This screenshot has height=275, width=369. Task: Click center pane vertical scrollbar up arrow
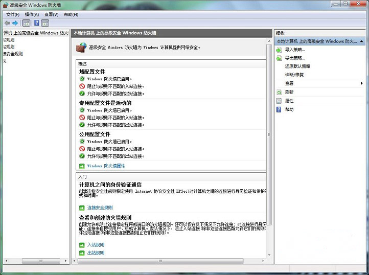269,41
